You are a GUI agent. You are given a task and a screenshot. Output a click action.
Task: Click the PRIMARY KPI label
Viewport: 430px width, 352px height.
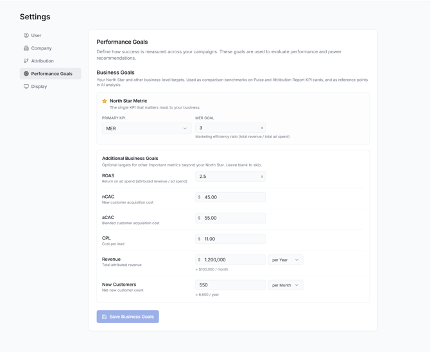point(114,118)
